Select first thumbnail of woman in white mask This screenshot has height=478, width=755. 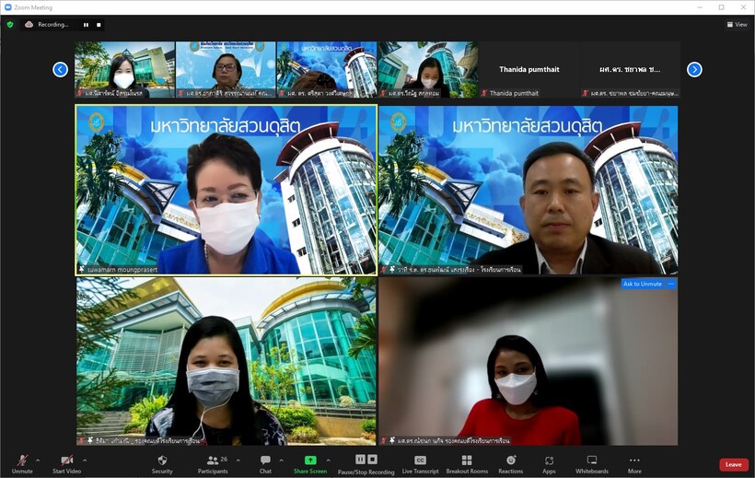[124, 69]
